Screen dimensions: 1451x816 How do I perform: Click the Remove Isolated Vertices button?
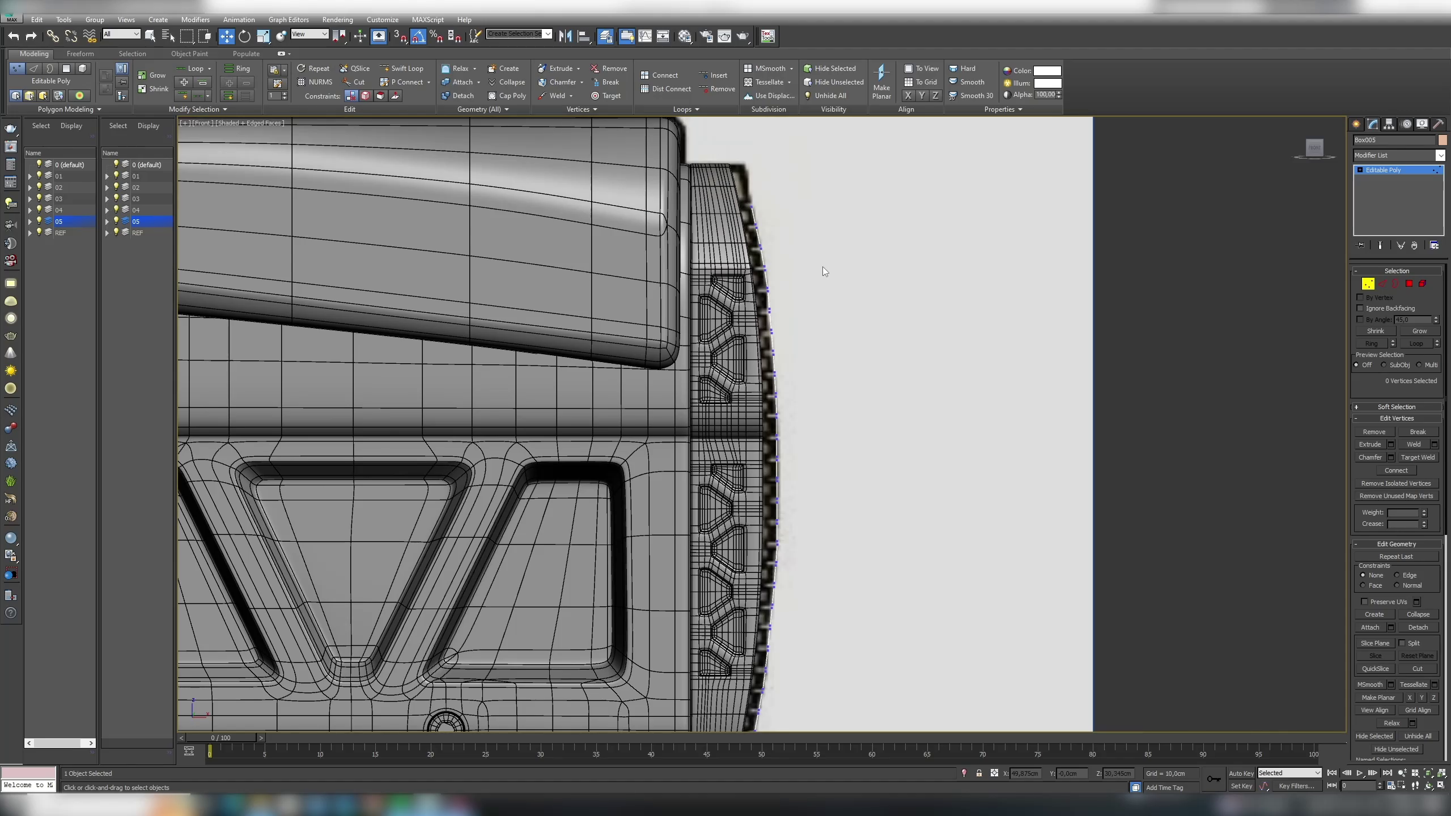[x=1395, y=483]
